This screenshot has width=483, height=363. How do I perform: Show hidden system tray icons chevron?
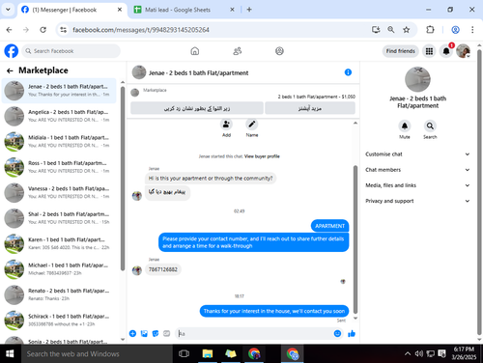point(408,353)
